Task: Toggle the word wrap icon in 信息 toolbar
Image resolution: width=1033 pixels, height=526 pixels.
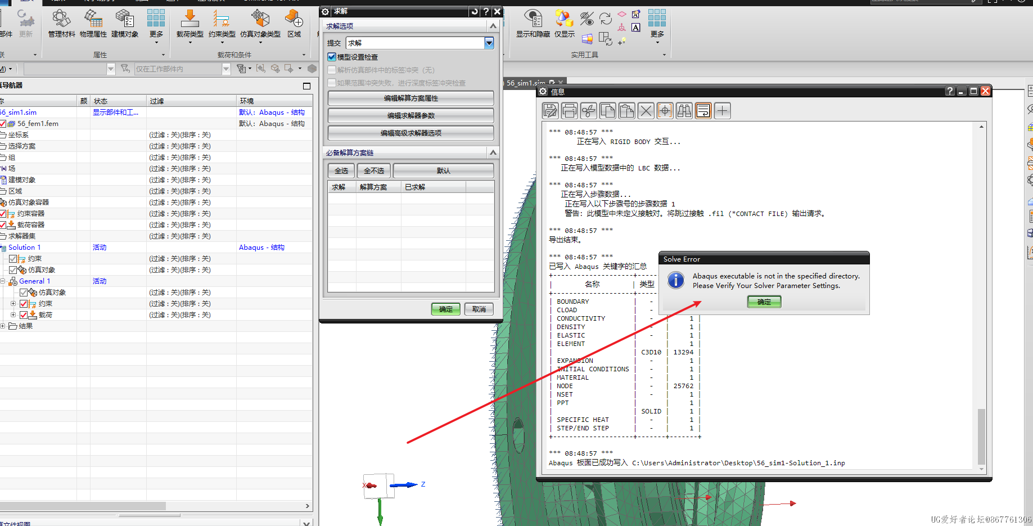Action: click(703, 111)
